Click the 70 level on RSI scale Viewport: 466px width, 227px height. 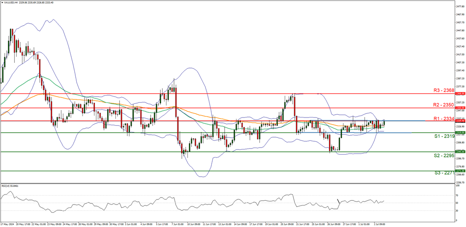(x=456, y=196)
